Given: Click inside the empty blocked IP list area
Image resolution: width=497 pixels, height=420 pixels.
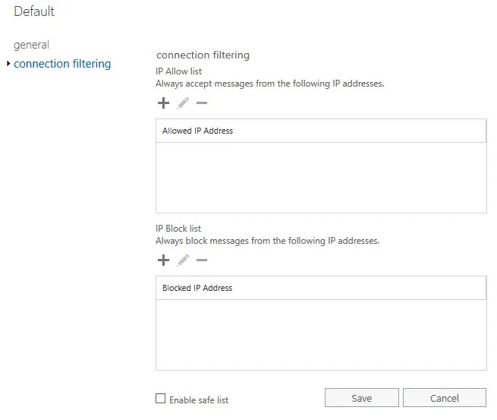Looking at the screenshot, I should [x=320, y=334].
